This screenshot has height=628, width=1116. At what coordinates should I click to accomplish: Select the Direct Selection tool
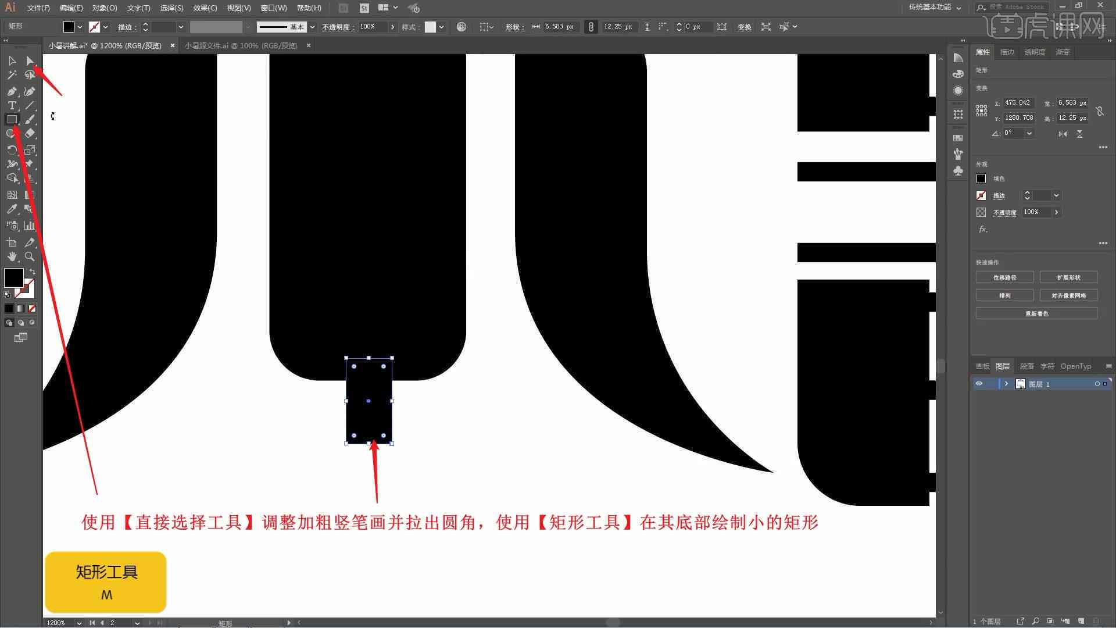tap(29, 60)
